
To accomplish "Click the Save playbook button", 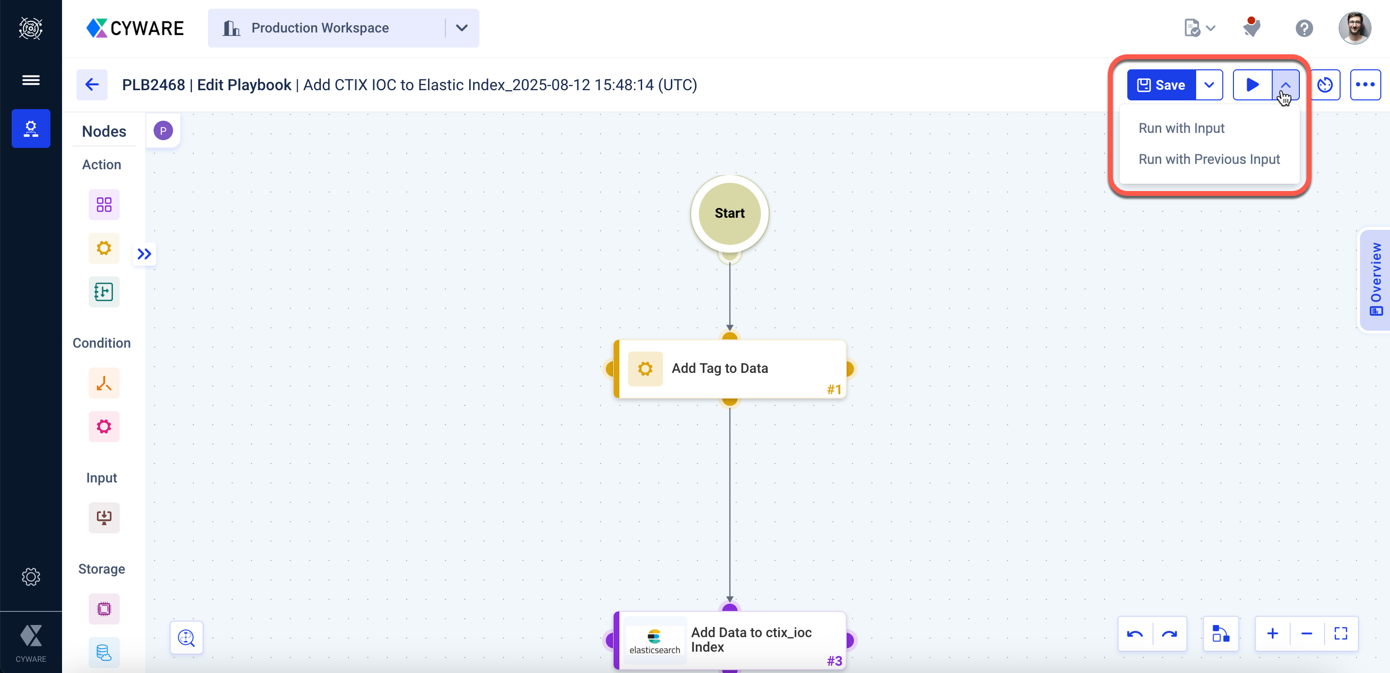I will point(1161,85).
